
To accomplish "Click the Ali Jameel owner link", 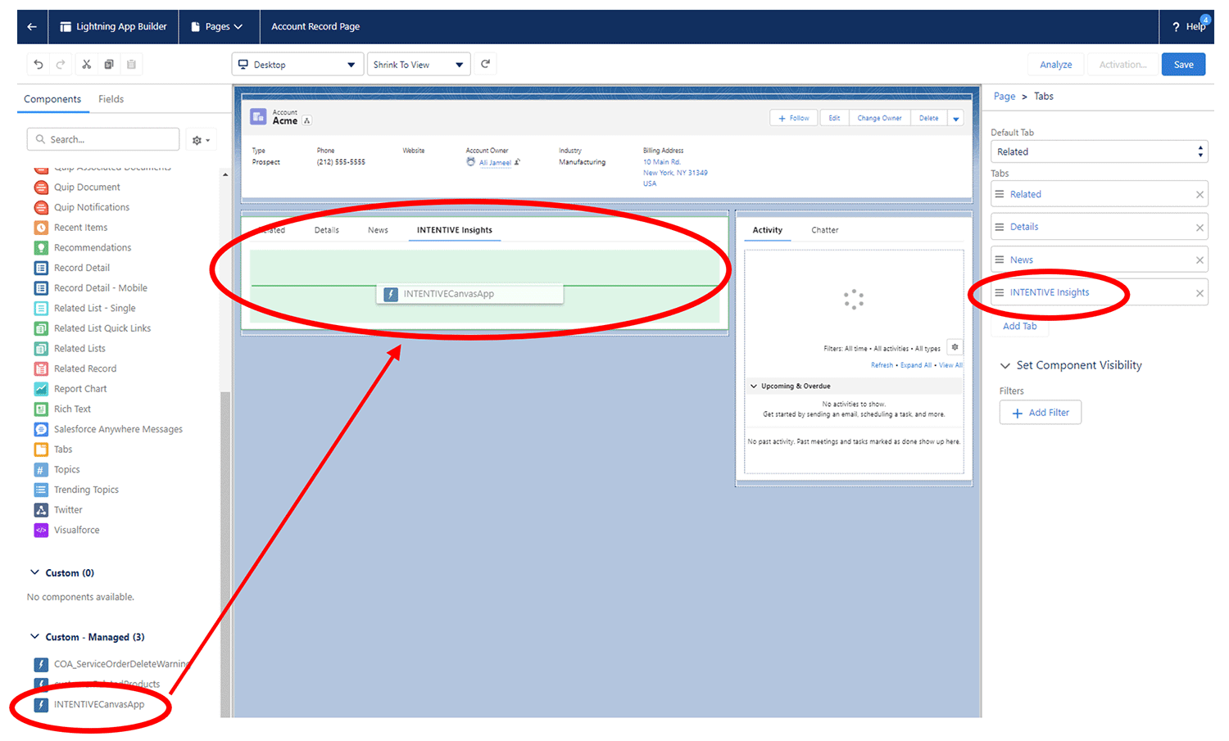I will 495,163.
